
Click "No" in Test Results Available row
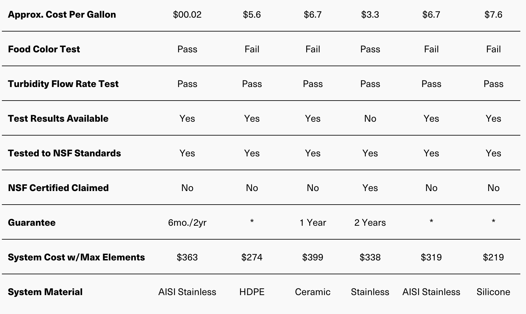click(370, 119)
